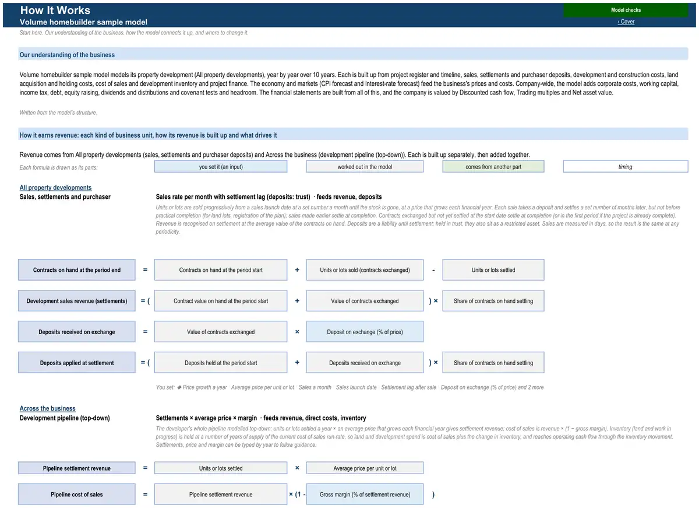Follow the ‹ Cover link
The image size is (699, 508).
(626, 22)
